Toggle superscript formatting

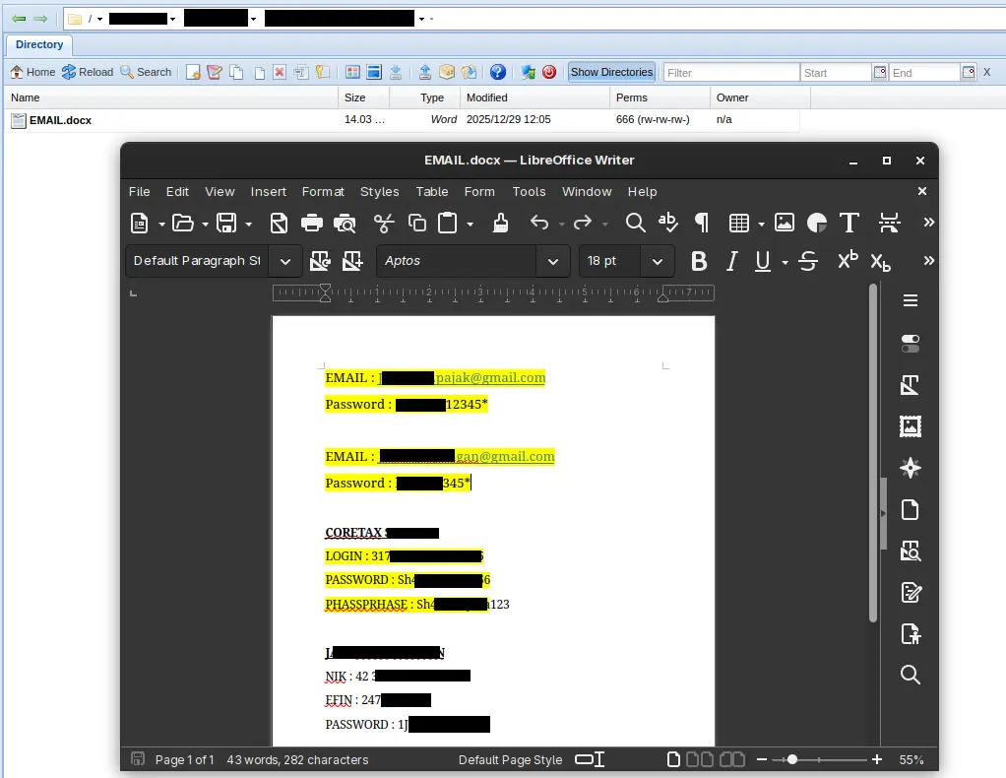[x=848, y=259]
